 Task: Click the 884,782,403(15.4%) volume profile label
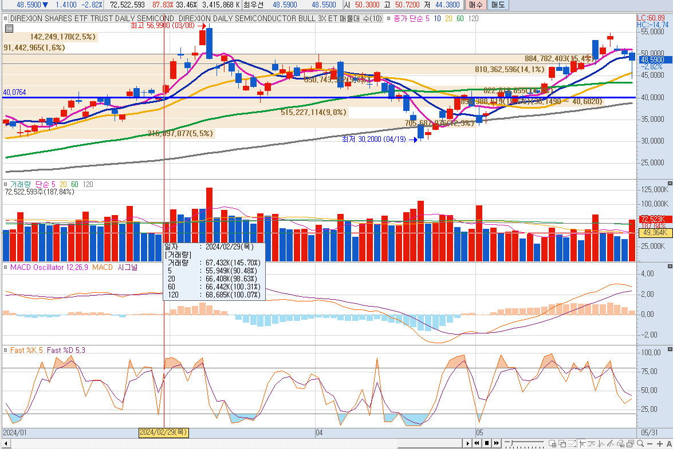(560, 59)
